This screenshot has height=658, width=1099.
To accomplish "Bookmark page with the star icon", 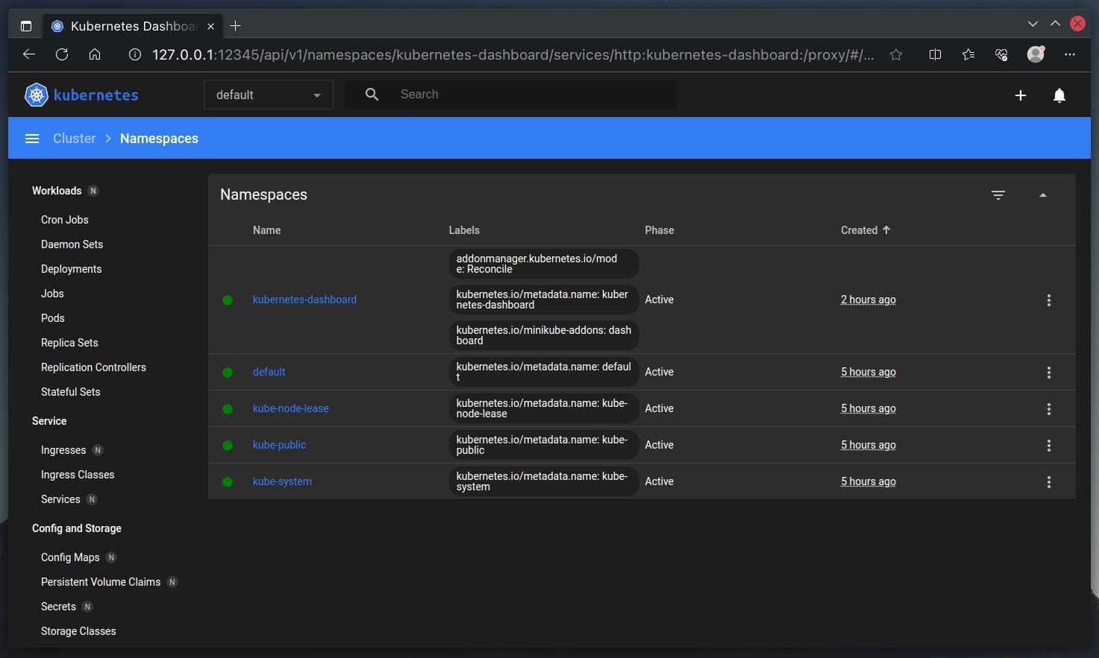I will click(x=896, y=54).
